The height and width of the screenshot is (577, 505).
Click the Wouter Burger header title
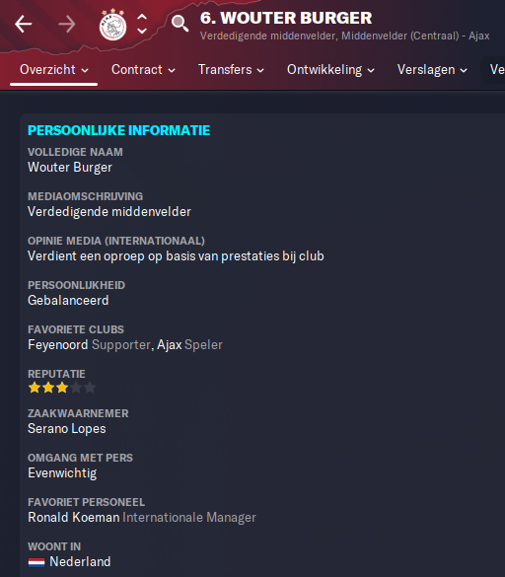pyautogui.click(x=286, y=18)
